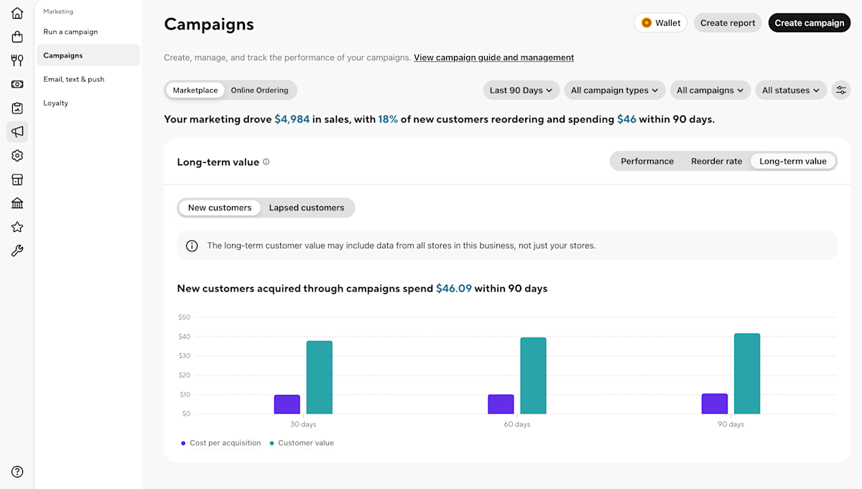The image size is (862, 489).
Task: Click Cost per acquisition legend swatch
Action: pos(183,443)
